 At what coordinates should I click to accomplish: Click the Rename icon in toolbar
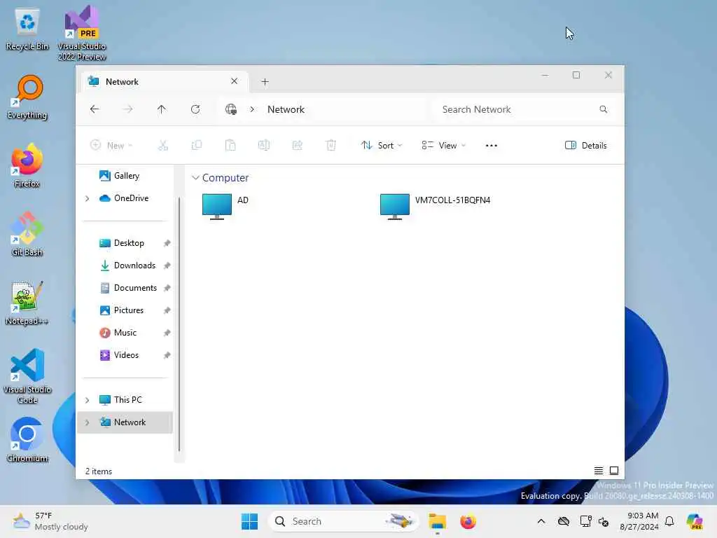point(264,146)
